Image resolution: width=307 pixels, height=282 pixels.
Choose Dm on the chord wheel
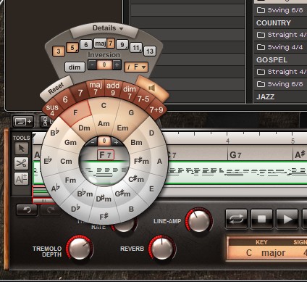point(84,128)
